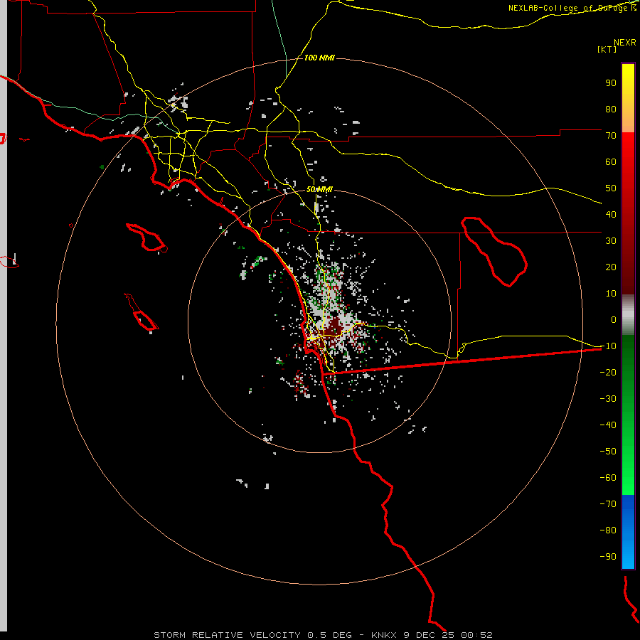Click the 30 value on velocity scale

click(611, 241)
